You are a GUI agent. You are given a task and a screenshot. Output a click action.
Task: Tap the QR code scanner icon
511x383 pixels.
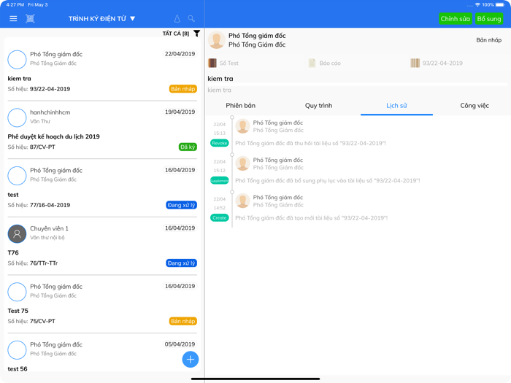(x=30, y=19)
